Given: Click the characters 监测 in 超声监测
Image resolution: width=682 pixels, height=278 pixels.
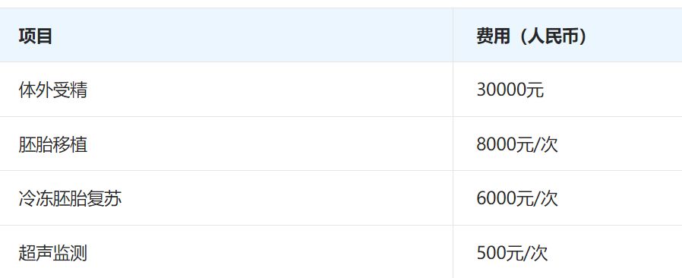Looking at the screenshot, I should [70, 253].
